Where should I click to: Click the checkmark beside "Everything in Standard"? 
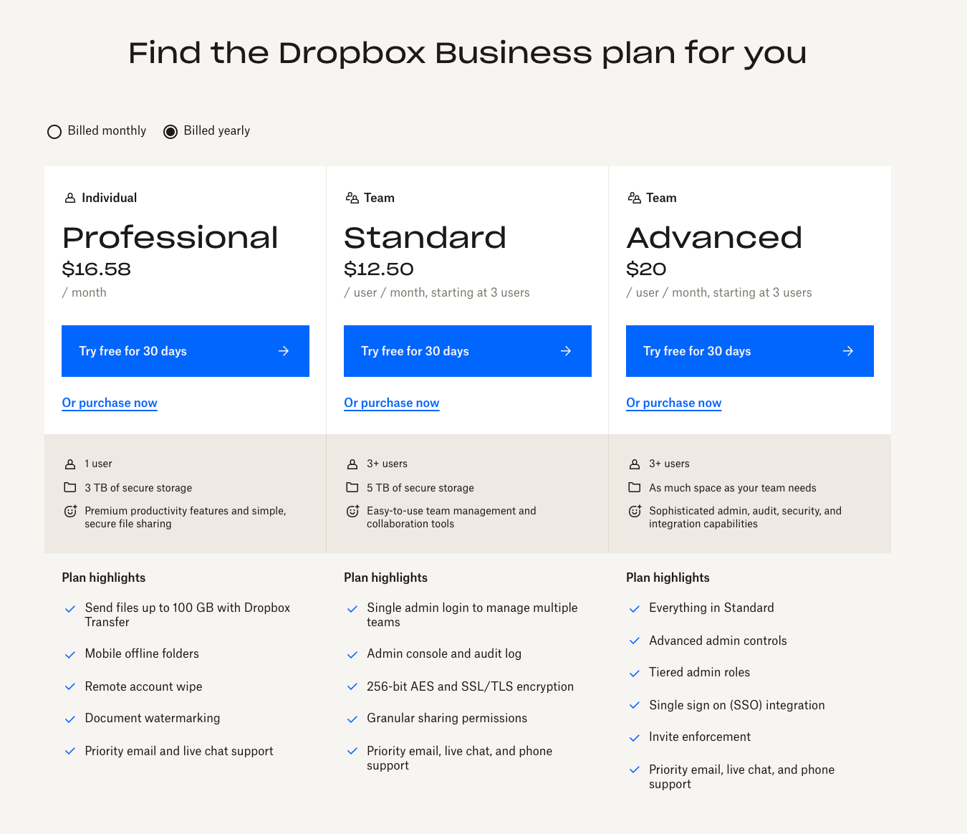click(635, 608)
